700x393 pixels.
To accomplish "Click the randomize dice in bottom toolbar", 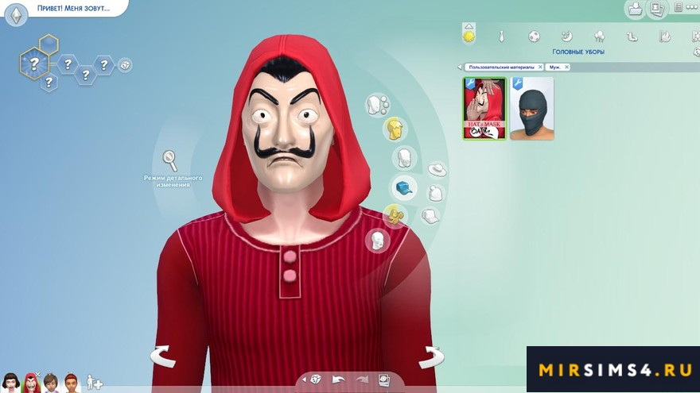I will coord(316,380).
